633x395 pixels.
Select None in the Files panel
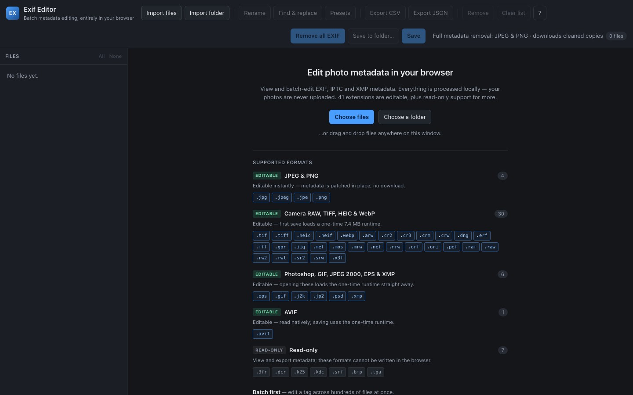116,56
